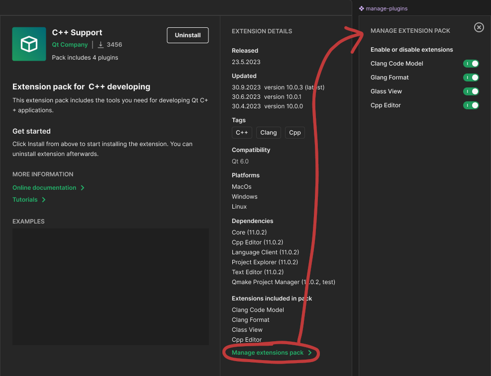Click the Qt 6.0 compatibility value
The height and width of the screenshot is (376, 491).
pos(240,161)
